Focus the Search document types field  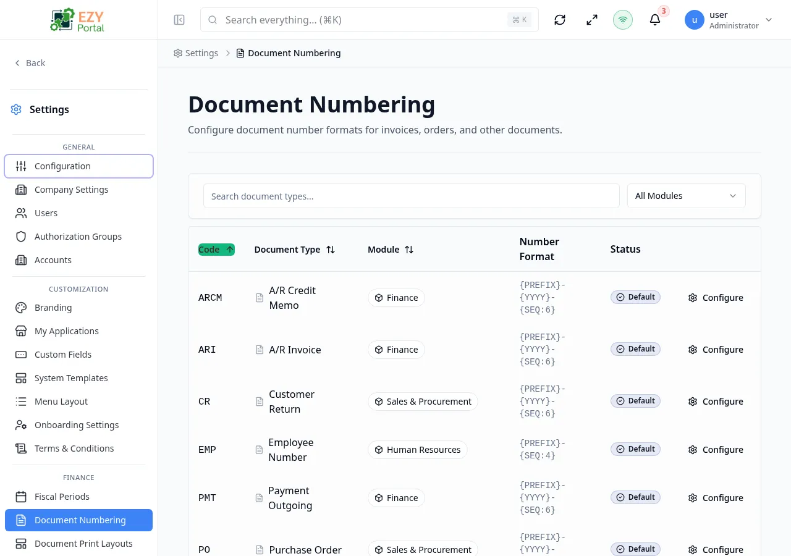tap(412, 196)
